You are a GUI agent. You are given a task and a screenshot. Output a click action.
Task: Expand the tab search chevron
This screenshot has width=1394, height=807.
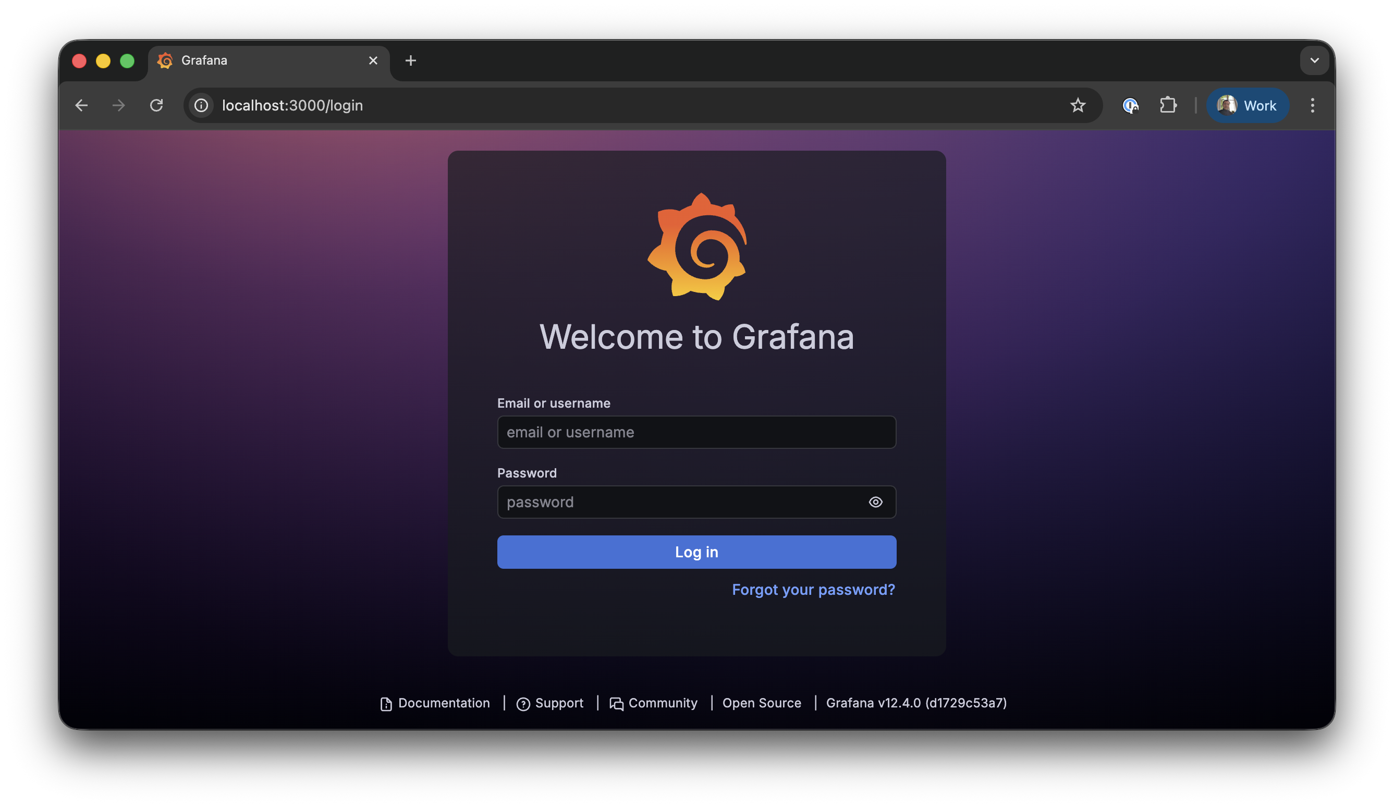click(x=1314, y=60)
